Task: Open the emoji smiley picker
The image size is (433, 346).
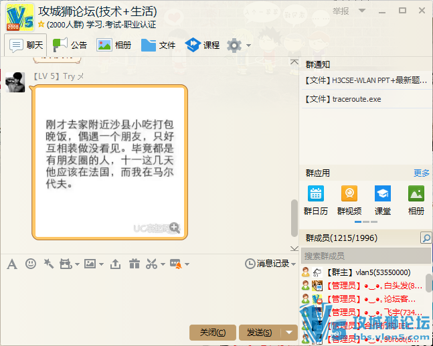Action: click(30, 264)
